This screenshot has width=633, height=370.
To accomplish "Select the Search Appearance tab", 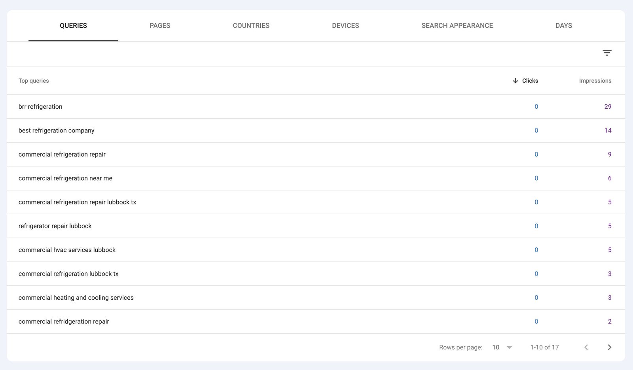I will click(457, 26).
